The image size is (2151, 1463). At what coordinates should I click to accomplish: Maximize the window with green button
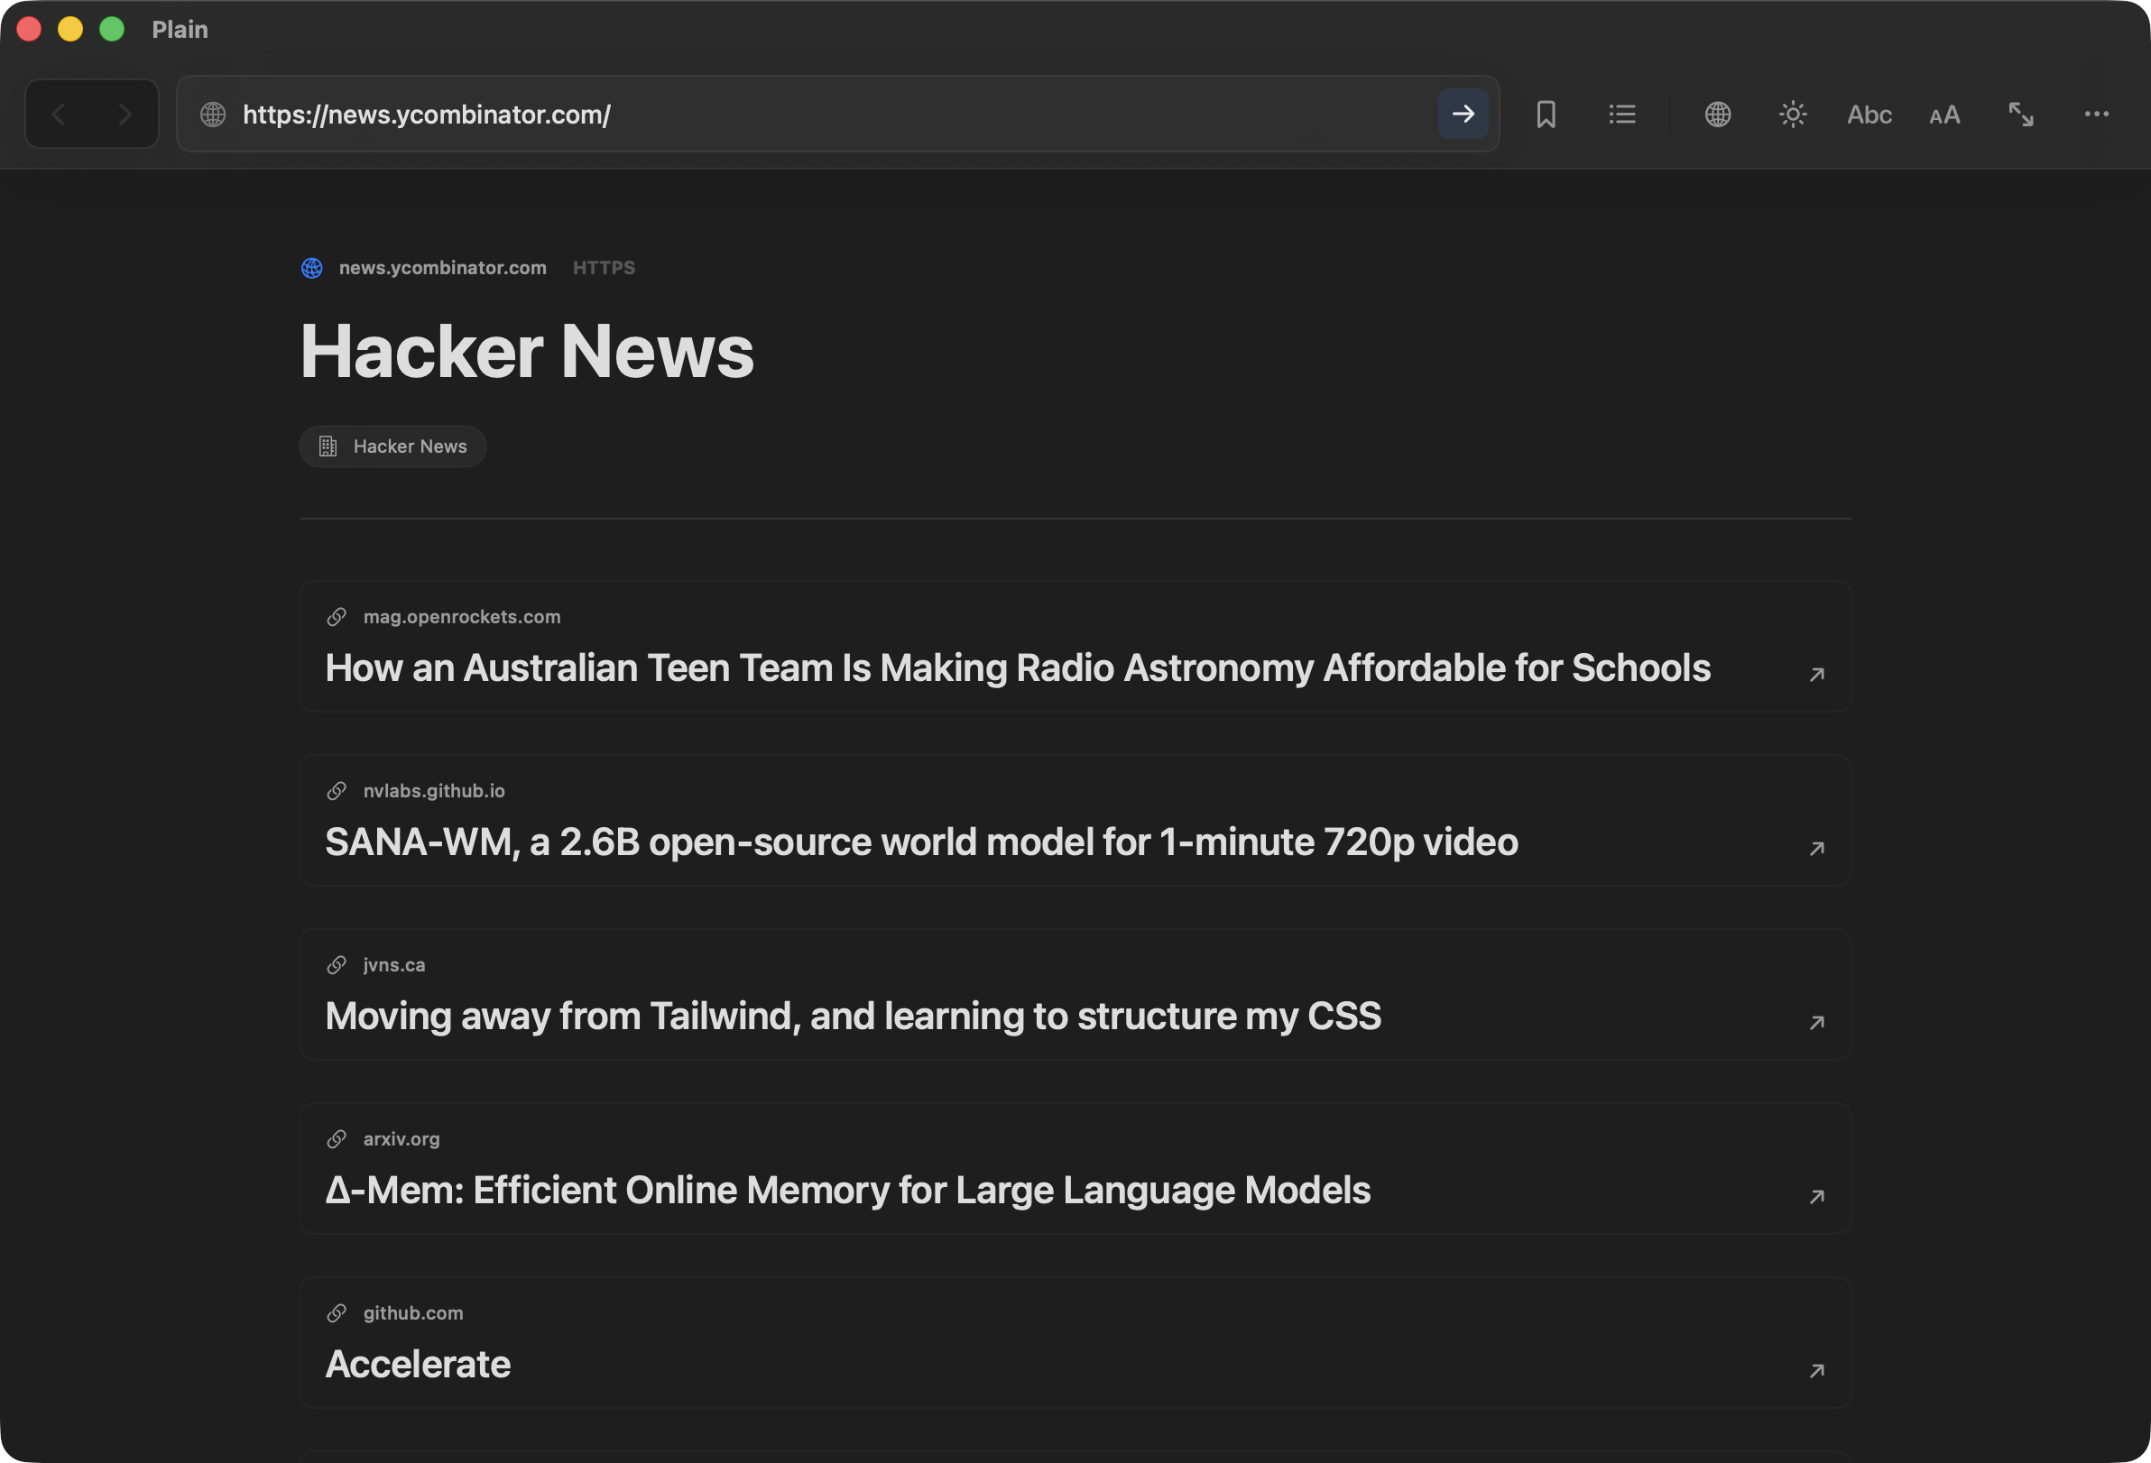pos(112,29)
